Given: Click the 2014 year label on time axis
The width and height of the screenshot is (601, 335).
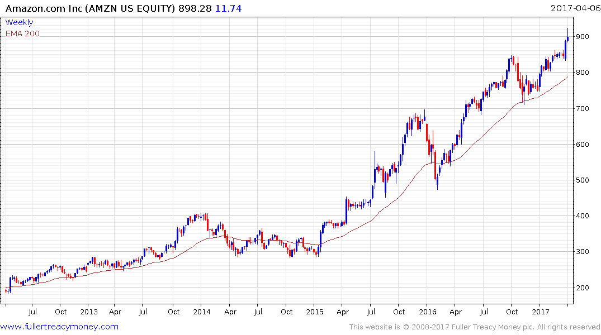Looking at the screenshot, I should [202, 312].
